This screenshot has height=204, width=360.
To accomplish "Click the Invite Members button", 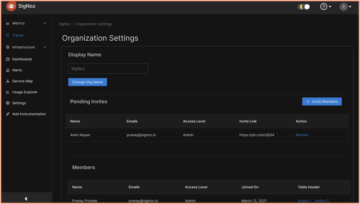I will (322, 102).
